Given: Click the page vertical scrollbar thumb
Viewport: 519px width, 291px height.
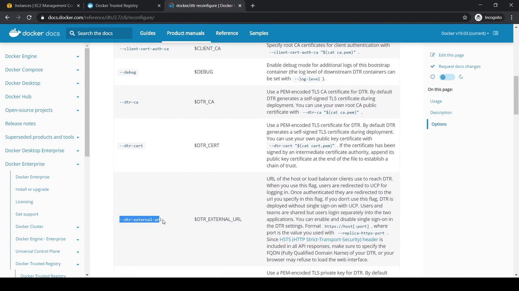Looking at the screenshot, I should [x=516, y=95].
